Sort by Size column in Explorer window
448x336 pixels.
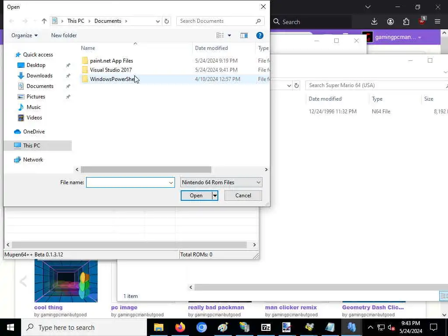pyautogui.click(x=429, y=99)
